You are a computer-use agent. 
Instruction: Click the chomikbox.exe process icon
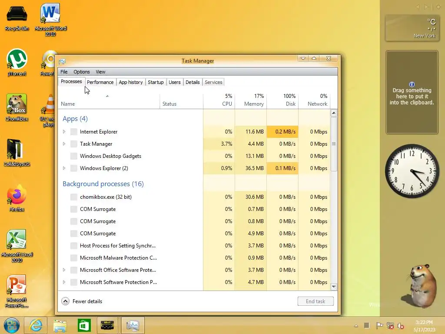pos(74,197)
